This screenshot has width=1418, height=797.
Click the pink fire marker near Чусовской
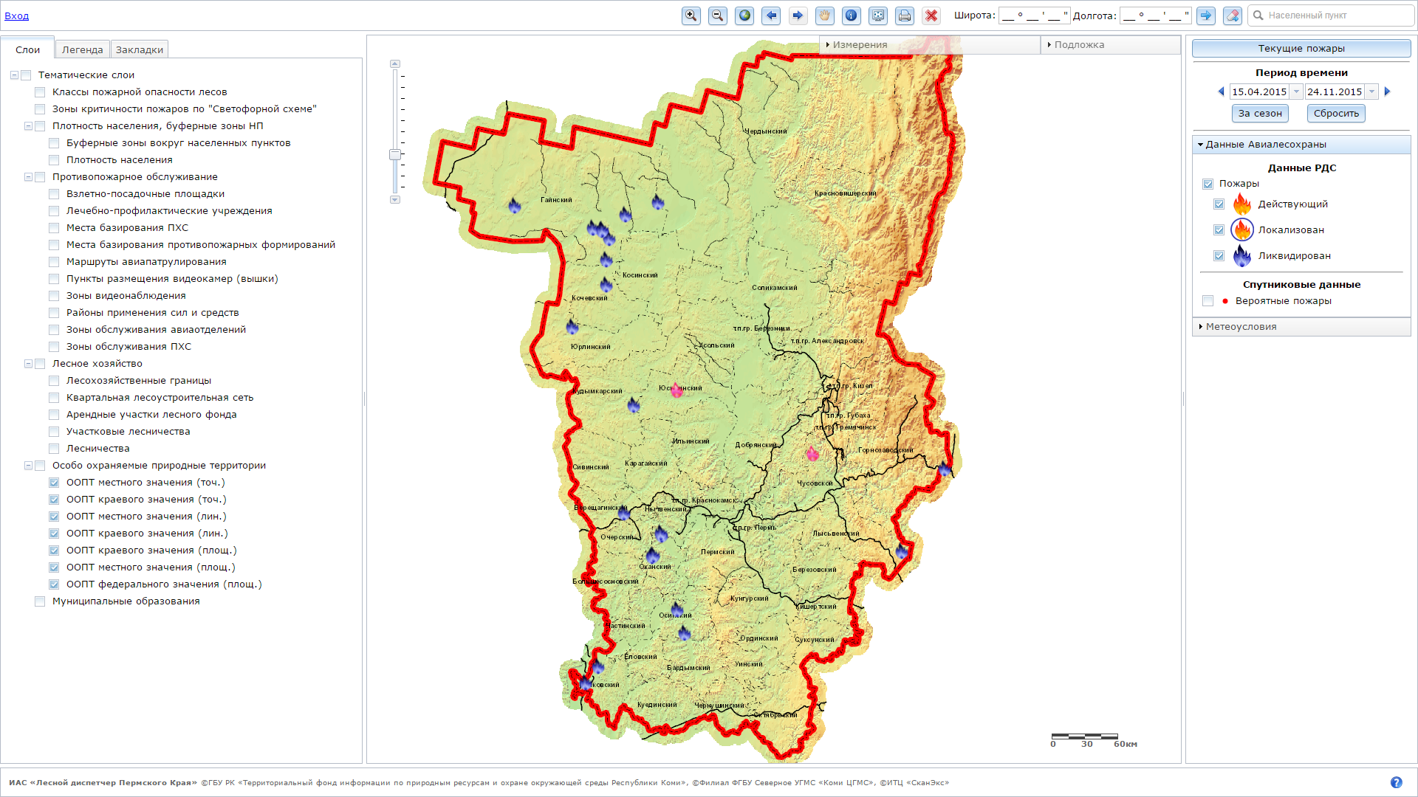812,453
